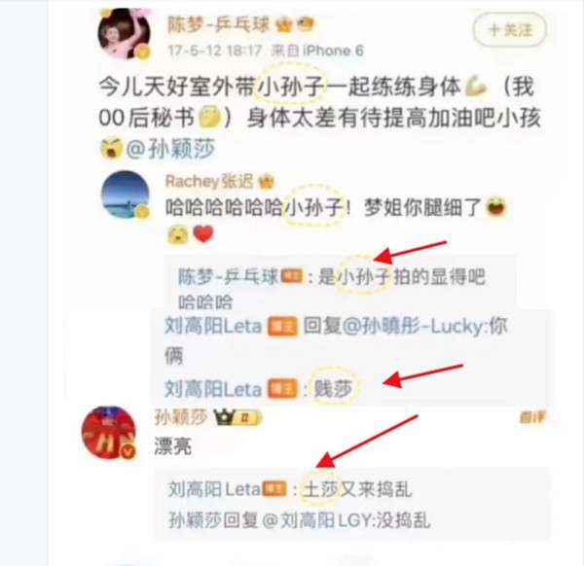Click the crown badge after 陈梦-乒乓球 name
The width and height of the screenshot is (584, 566).
(x=284, y=25)
